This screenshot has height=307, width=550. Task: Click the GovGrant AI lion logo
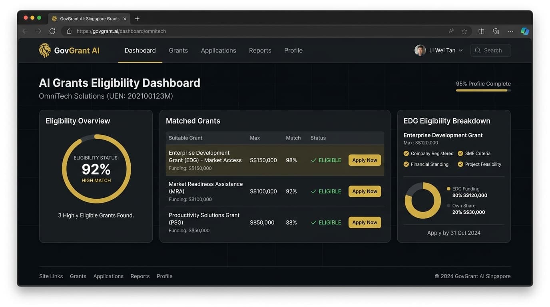pos(45,50)
